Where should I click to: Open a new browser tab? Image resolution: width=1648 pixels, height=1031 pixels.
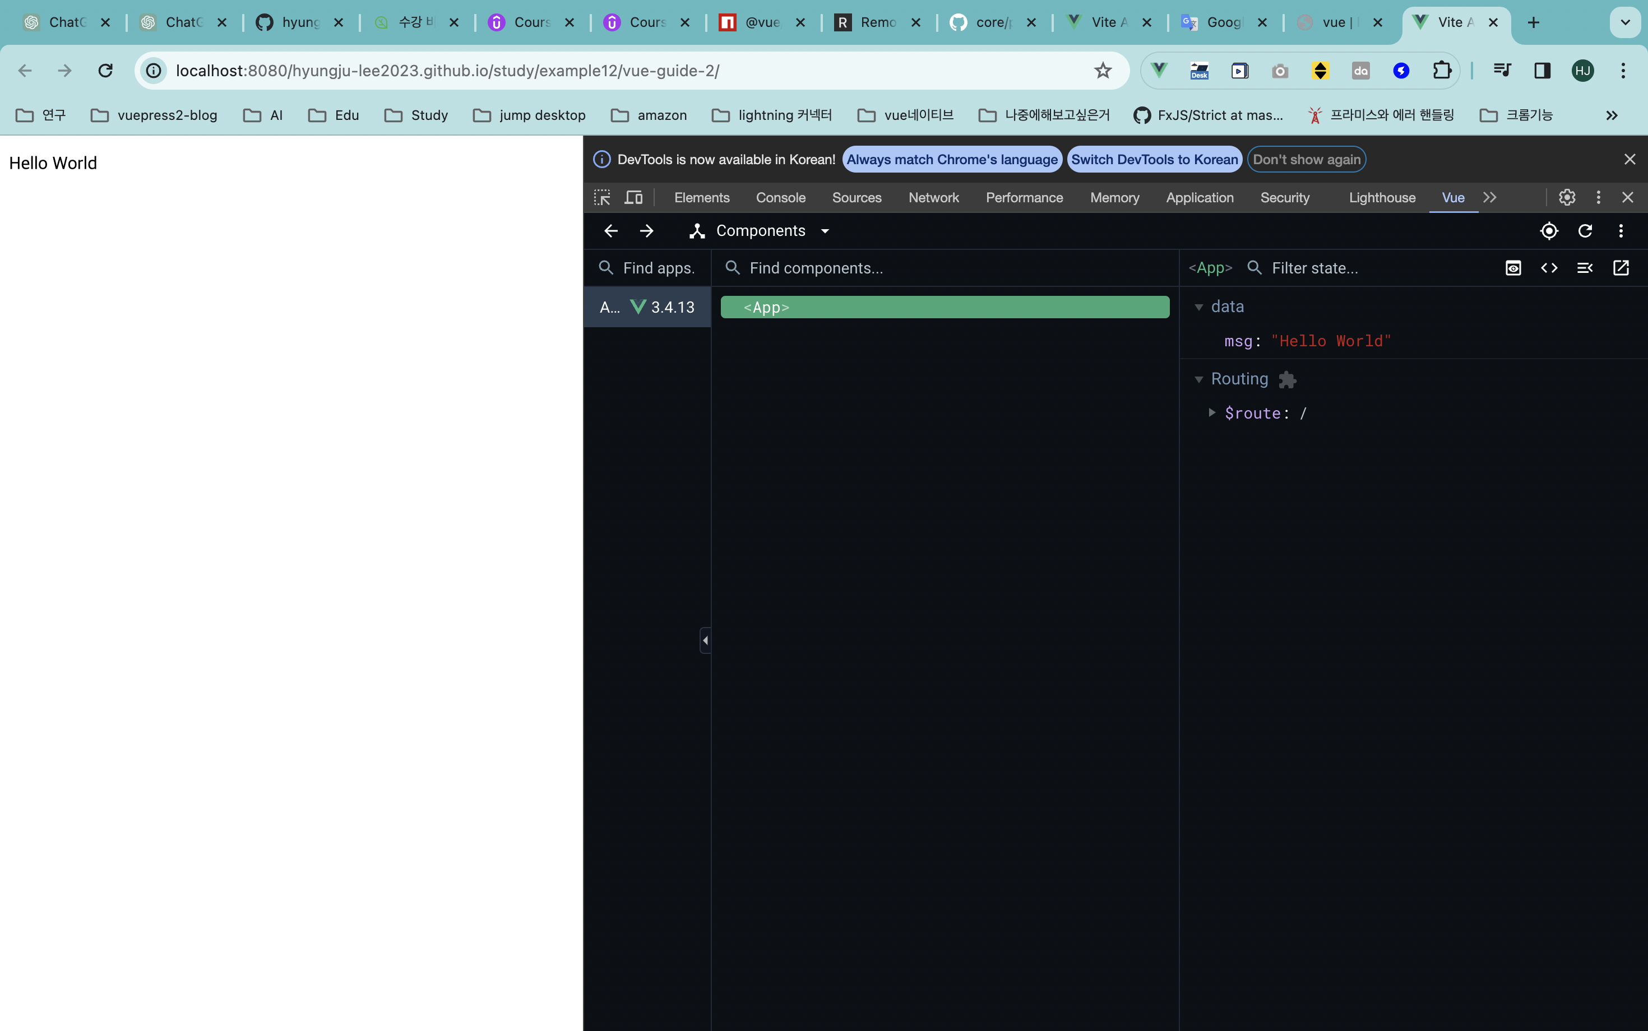click(1534, 22)
